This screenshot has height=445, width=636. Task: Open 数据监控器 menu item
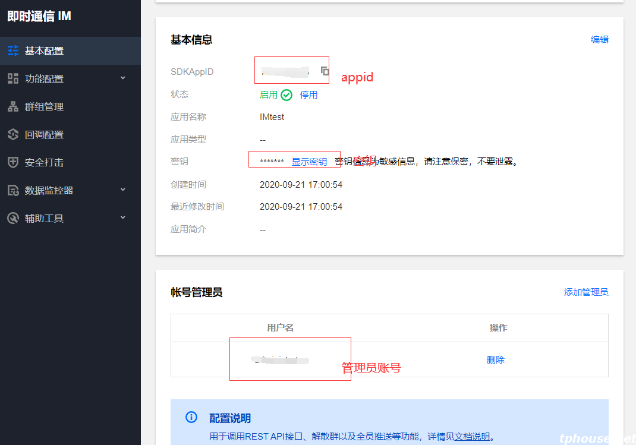pyautogui.click(x=70, y=190)
